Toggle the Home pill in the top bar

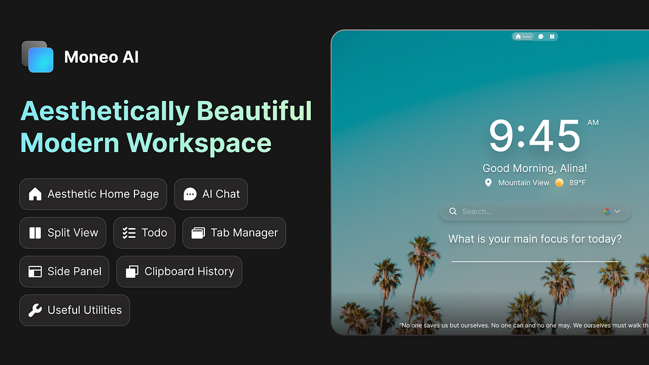point(523,36)
